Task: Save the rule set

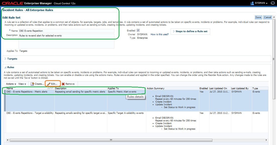Action: click(258, 17)
